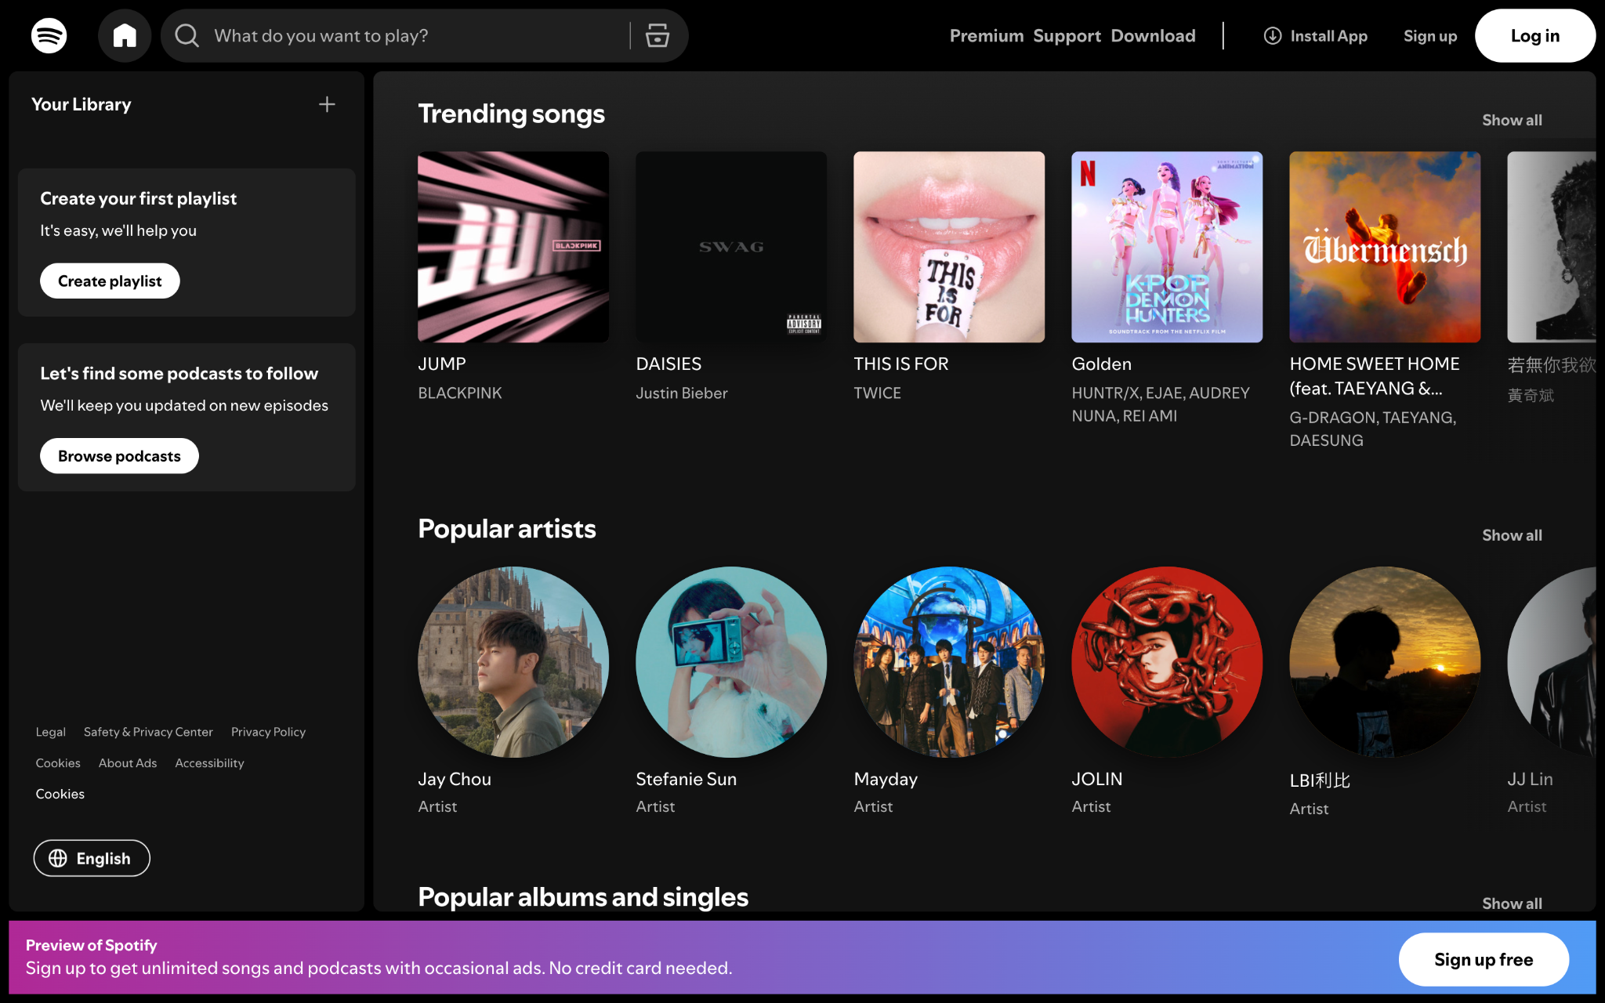Viewport: 1605px width, 1003px height.
Task: Click Golden song title
Action: (x=1101, y=364)
